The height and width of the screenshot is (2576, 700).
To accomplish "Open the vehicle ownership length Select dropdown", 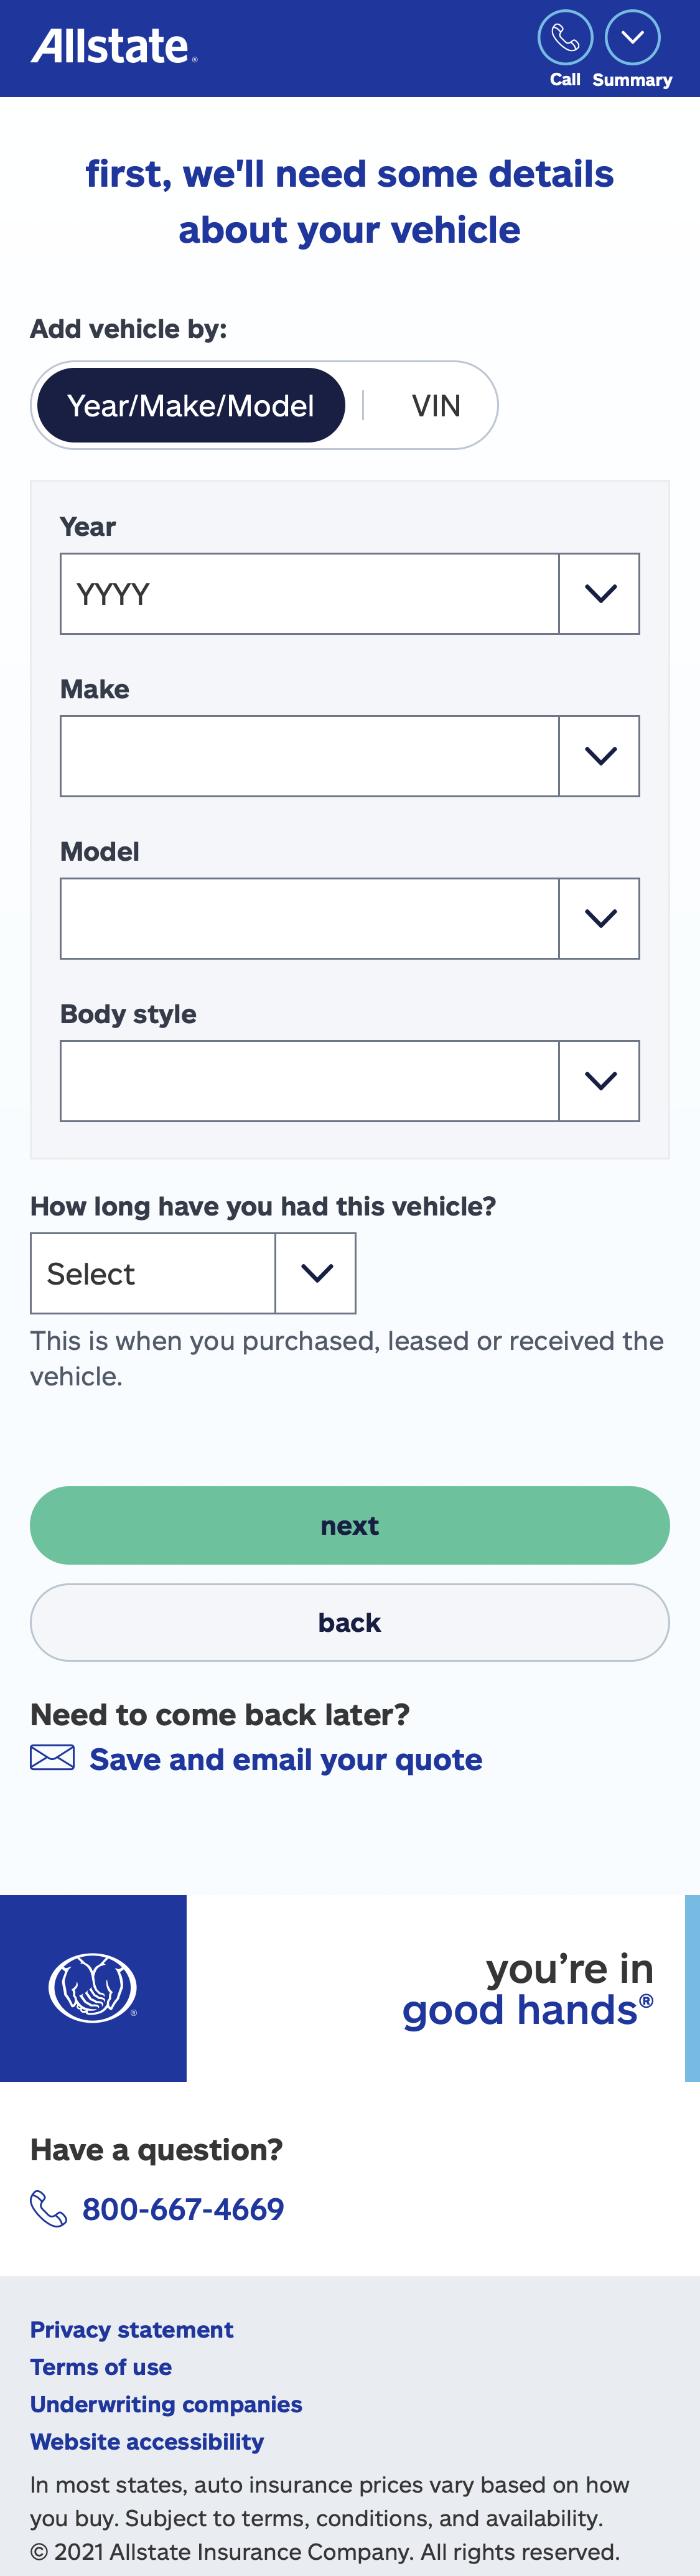I will tap(193, 1272).
